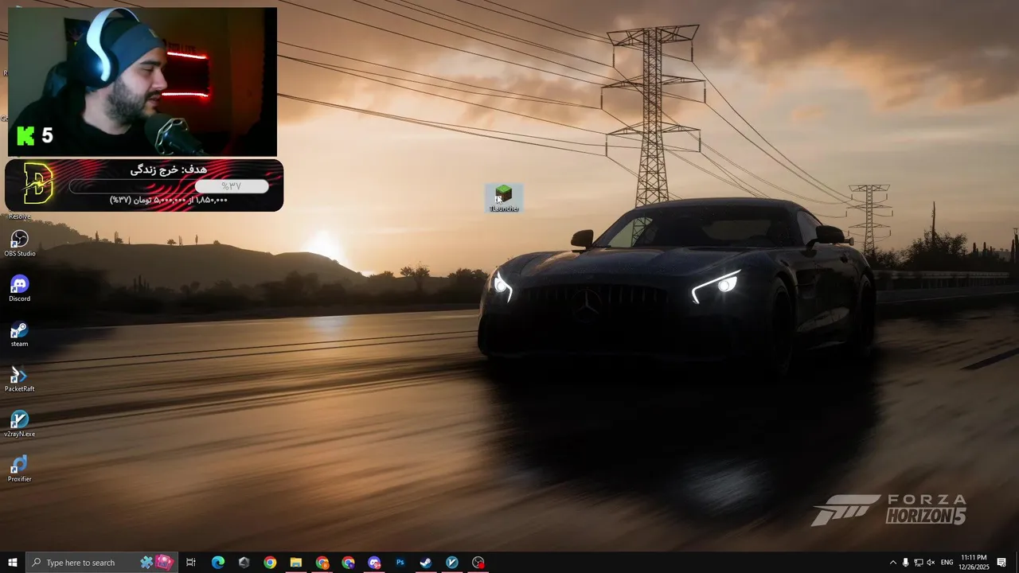Open Steam from the taskbar
Image resolution: width=1019 pixels, height=573 pixels.
click(x=426, y=563)
